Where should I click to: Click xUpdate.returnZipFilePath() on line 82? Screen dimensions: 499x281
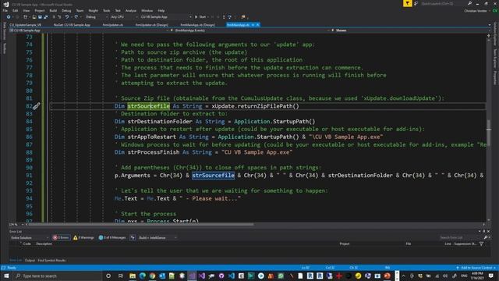click(x=256, y=106)
